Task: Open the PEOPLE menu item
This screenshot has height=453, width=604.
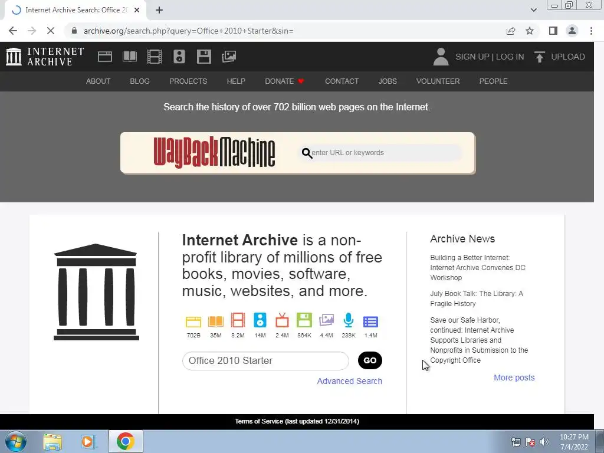Action: coord(494,81)
